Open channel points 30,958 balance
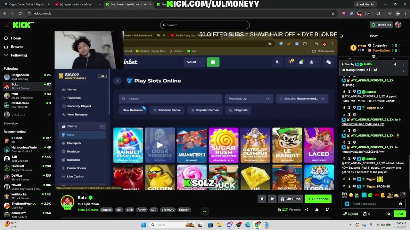Image resolution: width=410 pixels, height=230 pixels. coord(350,214)
